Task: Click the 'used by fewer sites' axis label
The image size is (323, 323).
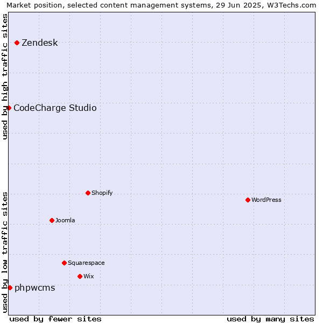Action: 55,319
